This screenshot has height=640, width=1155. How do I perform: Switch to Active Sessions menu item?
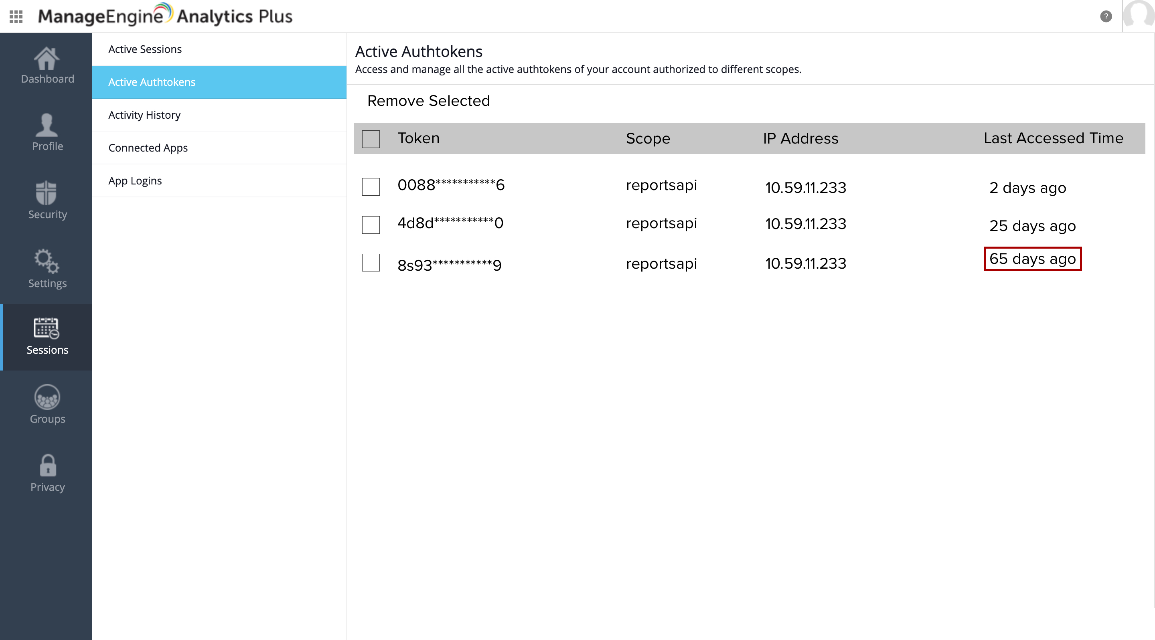[x=145, y=49]
